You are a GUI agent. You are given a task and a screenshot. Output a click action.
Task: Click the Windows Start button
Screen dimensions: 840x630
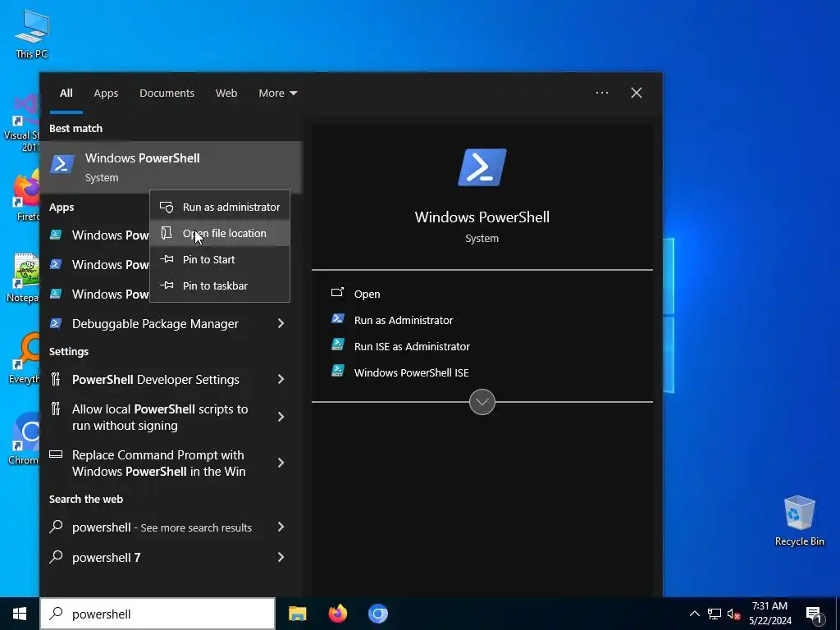(x=20, y=614)
